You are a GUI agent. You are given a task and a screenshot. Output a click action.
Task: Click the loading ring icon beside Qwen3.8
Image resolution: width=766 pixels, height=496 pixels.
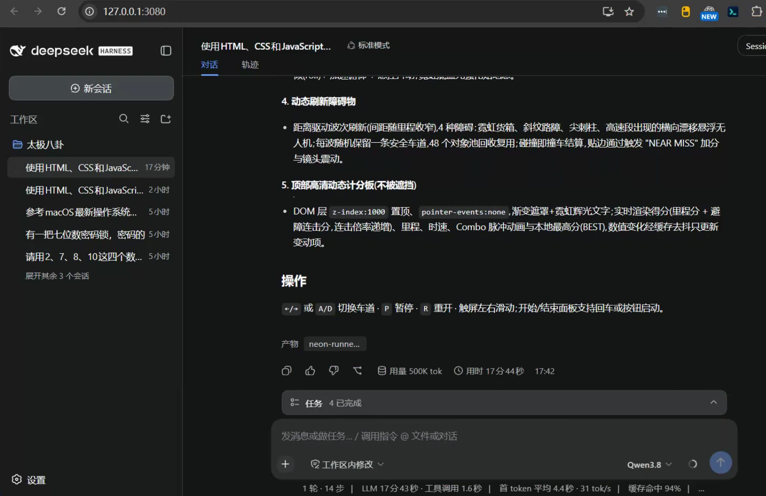(x=692, y=464)
